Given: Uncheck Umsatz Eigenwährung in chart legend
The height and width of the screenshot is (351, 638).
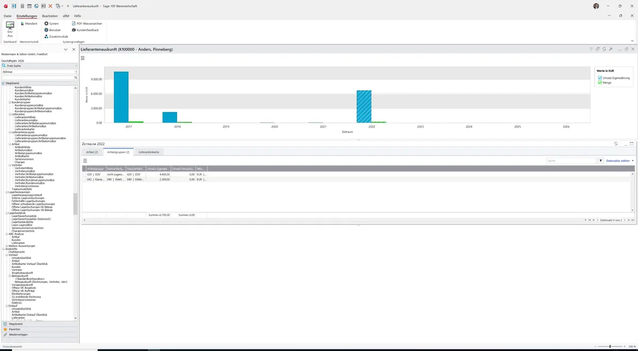Looking at the screenshot, I should pos(600,78).
